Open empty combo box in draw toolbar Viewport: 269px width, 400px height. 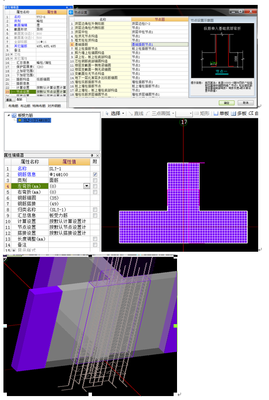[184, 113]
